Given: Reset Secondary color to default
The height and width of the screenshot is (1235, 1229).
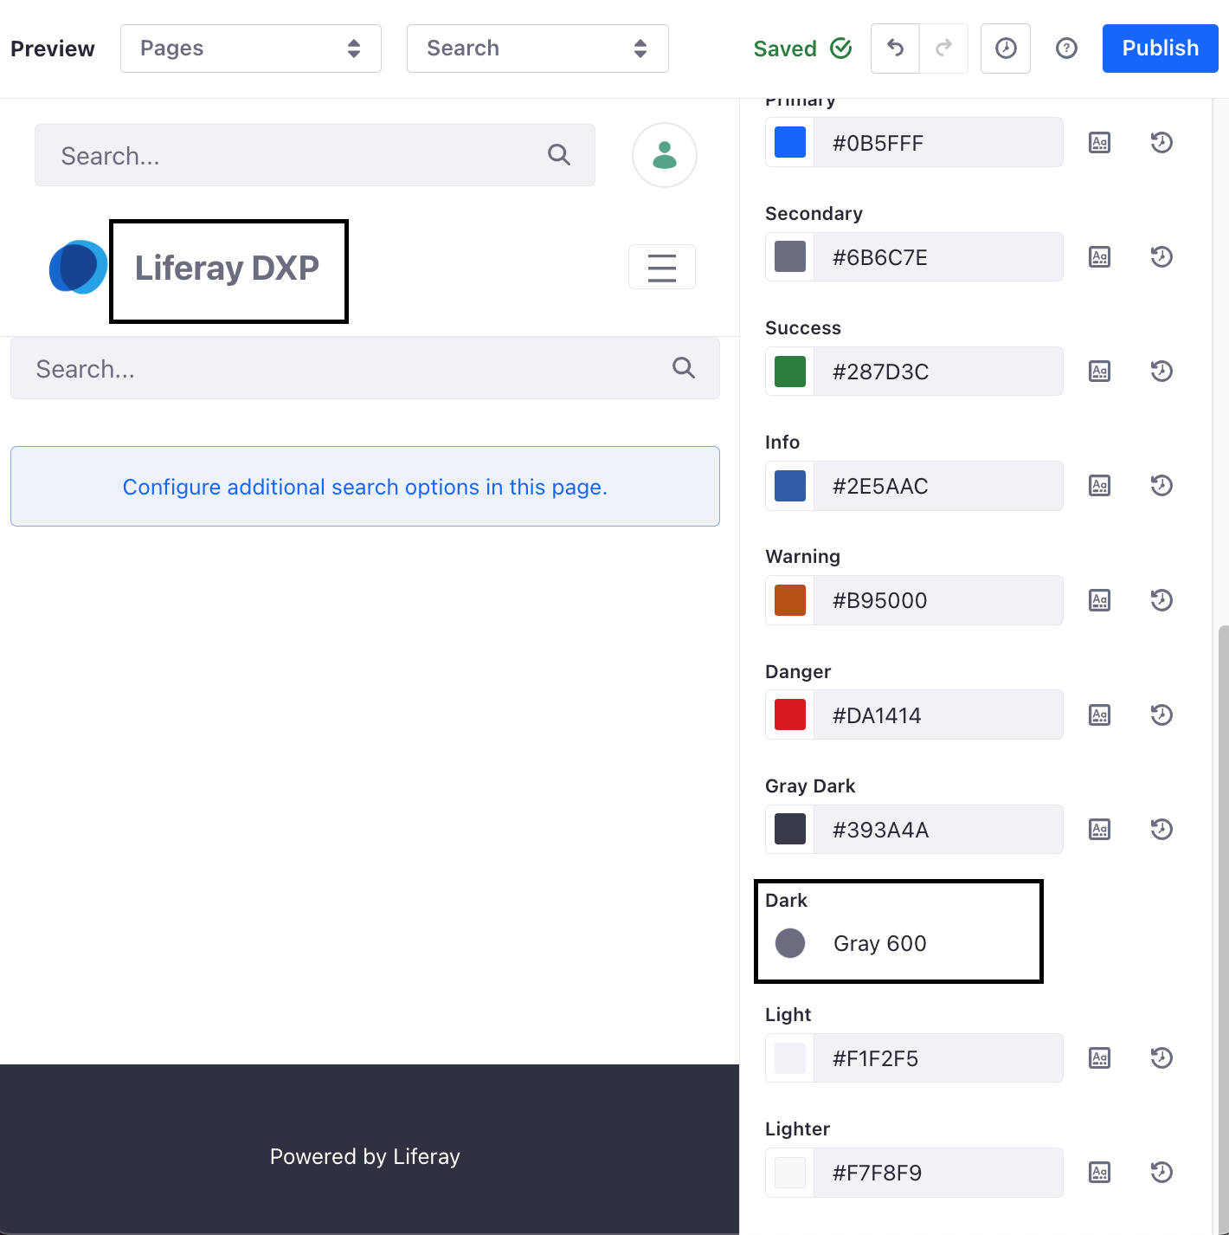Looking at the screenshot, I should click(1161, 256).
